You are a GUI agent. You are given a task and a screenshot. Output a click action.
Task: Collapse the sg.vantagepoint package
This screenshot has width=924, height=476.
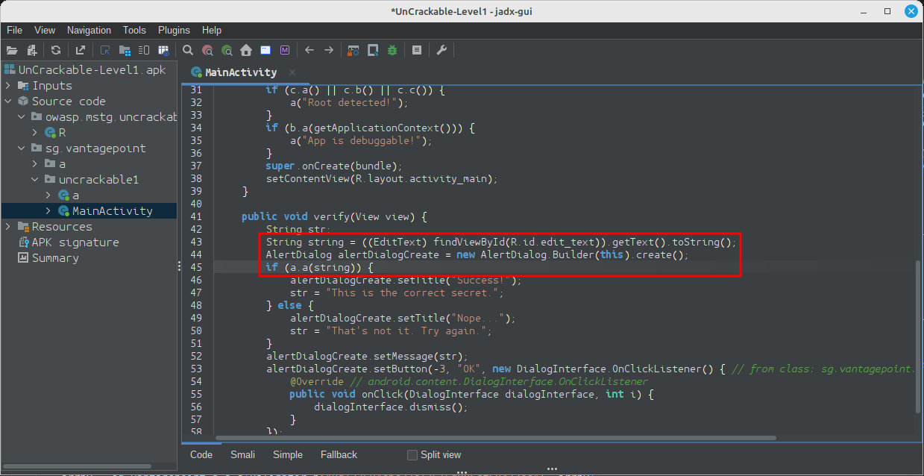coord(22,148)
